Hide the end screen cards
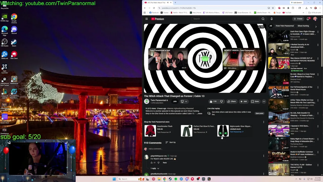Viewport: 323px width, 182px height. pos(261,27)
